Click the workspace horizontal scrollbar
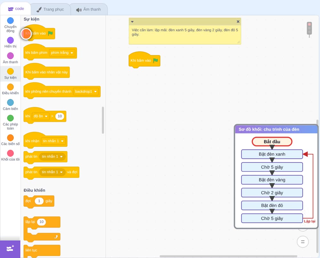Screen dimensions: 320x258 pos(228,256)
